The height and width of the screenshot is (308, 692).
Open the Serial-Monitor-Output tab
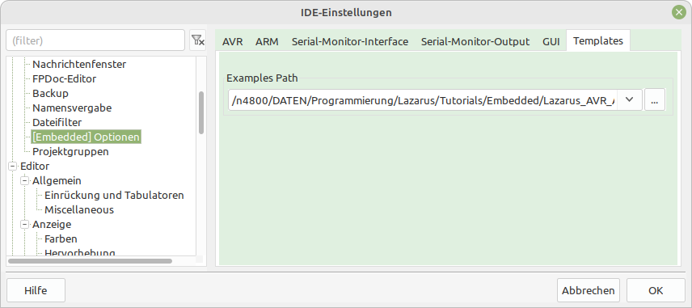[475, 42]
